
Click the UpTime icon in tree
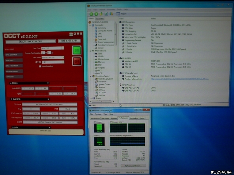point(97,96)
